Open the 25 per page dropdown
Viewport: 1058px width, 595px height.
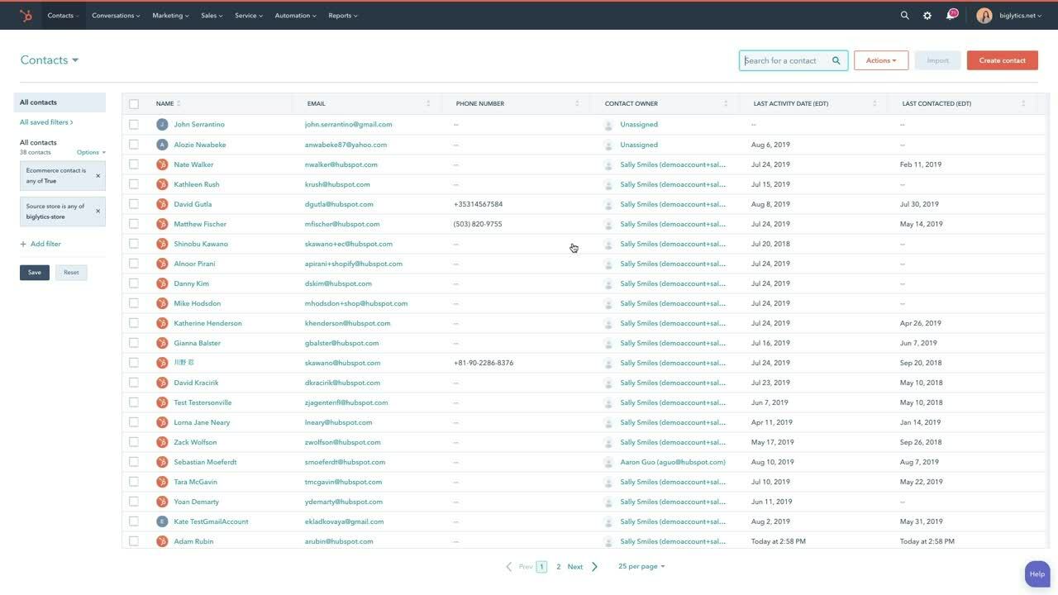pos(641,566)
